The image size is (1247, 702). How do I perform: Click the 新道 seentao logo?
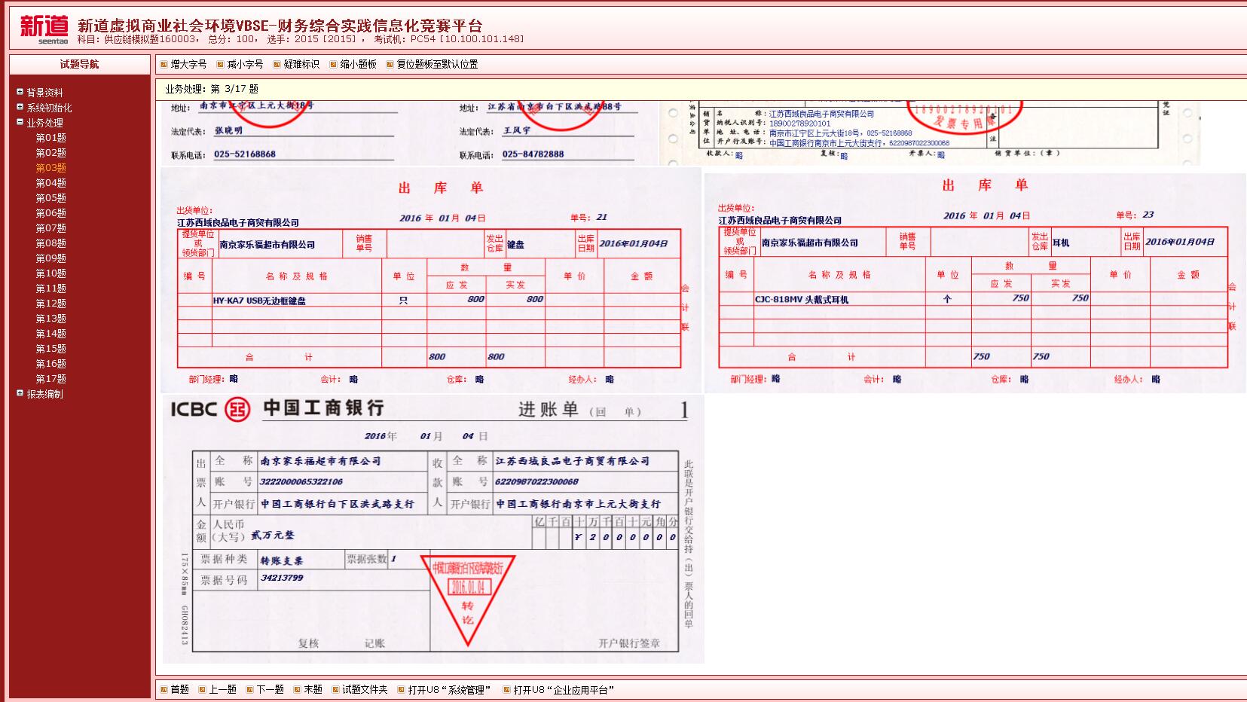pos(44,29)
